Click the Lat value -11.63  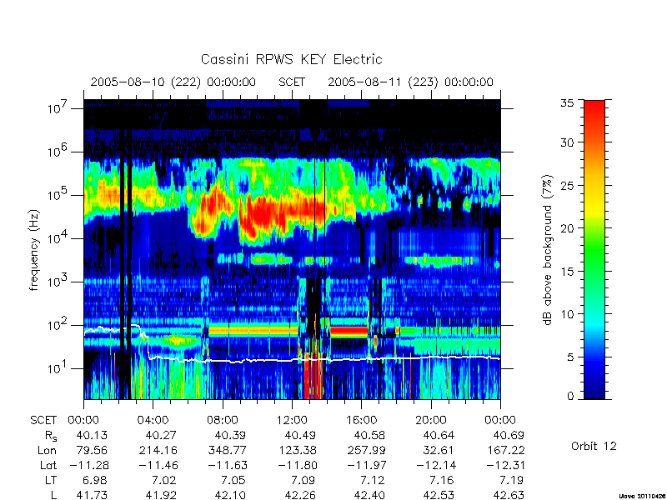[227, 465]
